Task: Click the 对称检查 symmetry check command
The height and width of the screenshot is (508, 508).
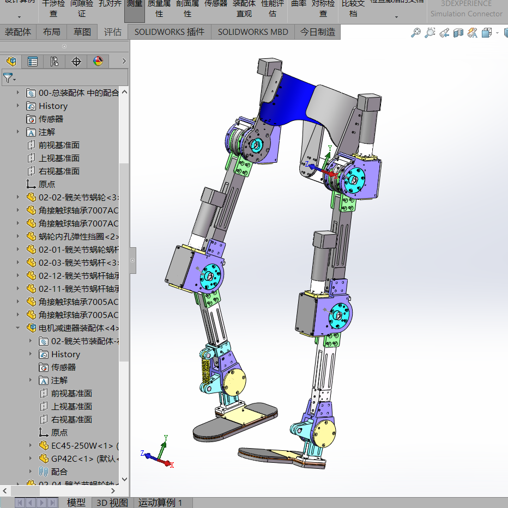Action: point(323,7)
